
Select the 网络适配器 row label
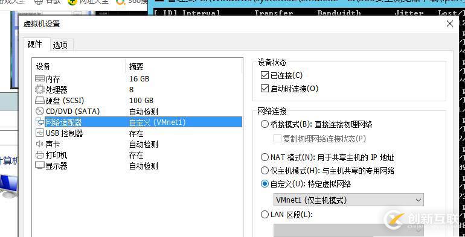(63, 122)
